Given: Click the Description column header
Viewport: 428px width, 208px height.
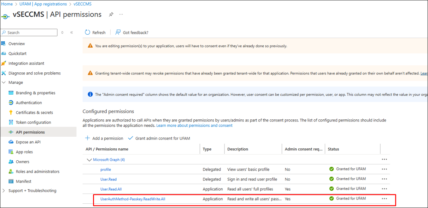Looking at the screenshot, I should tap(238, 149).
